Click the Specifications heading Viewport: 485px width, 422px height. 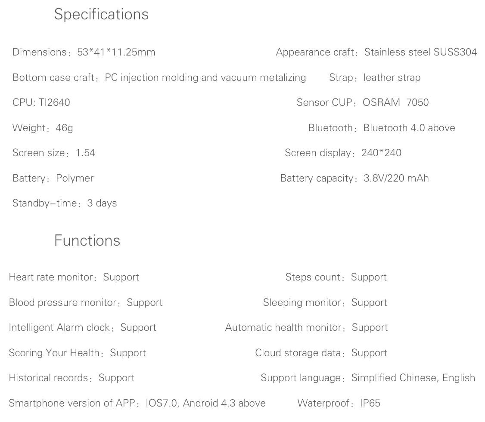[102, 15]
